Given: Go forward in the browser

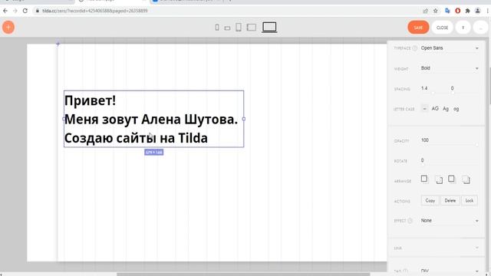Looking at the screenshot, I should point(15,11).
